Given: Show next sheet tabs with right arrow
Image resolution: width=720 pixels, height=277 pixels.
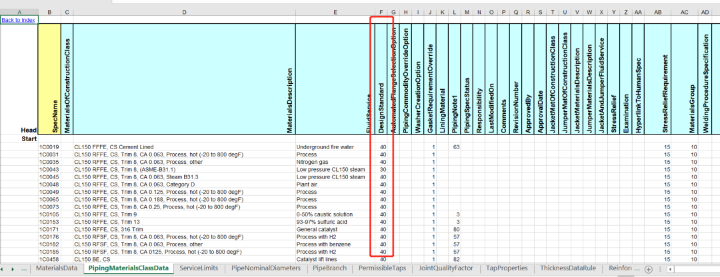Looking at the screenshot, I should 13,269.
